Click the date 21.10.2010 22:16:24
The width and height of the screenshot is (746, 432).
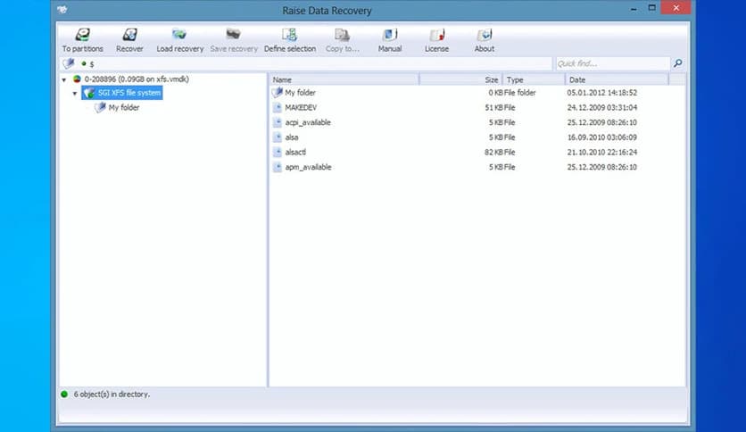tap(601, 153)
